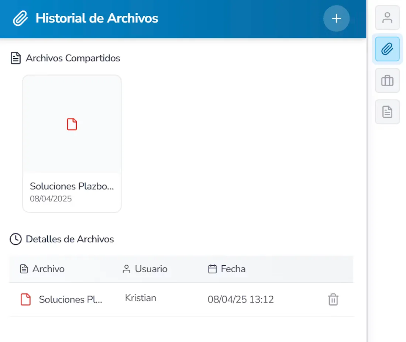This screenshot has width=406, height=342.
Task: Open the documents panel in sidebar
Action: [387, 111]
